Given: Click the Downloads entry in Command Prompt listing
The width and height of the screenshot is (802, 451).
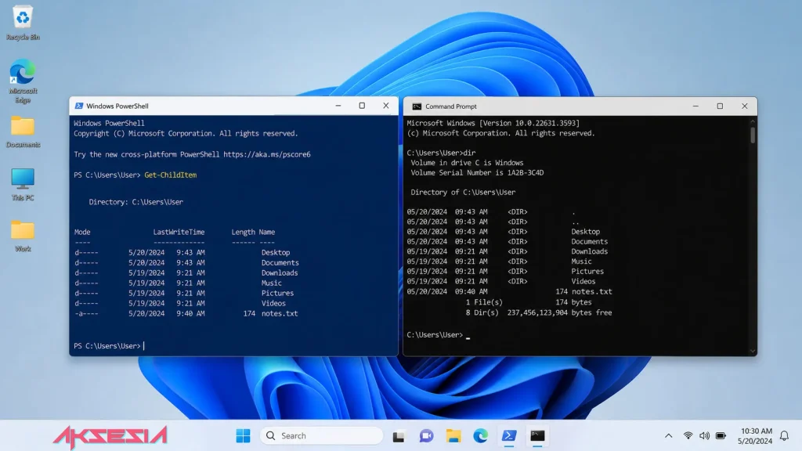Looking at the screenshot, I should point(589,251).
